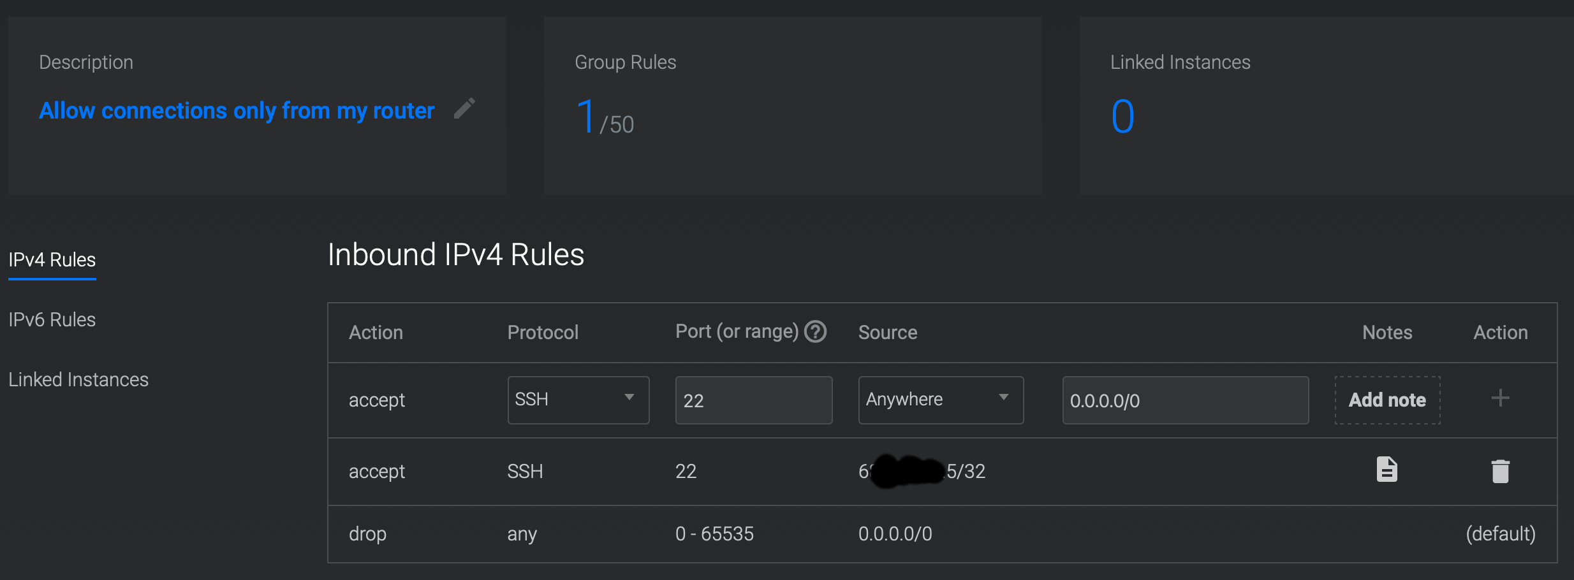The height and width of the screenshot is (580, 1574).
Task: Go to the Linked Instances sidebar tab
Action: (x=78, y=380)
